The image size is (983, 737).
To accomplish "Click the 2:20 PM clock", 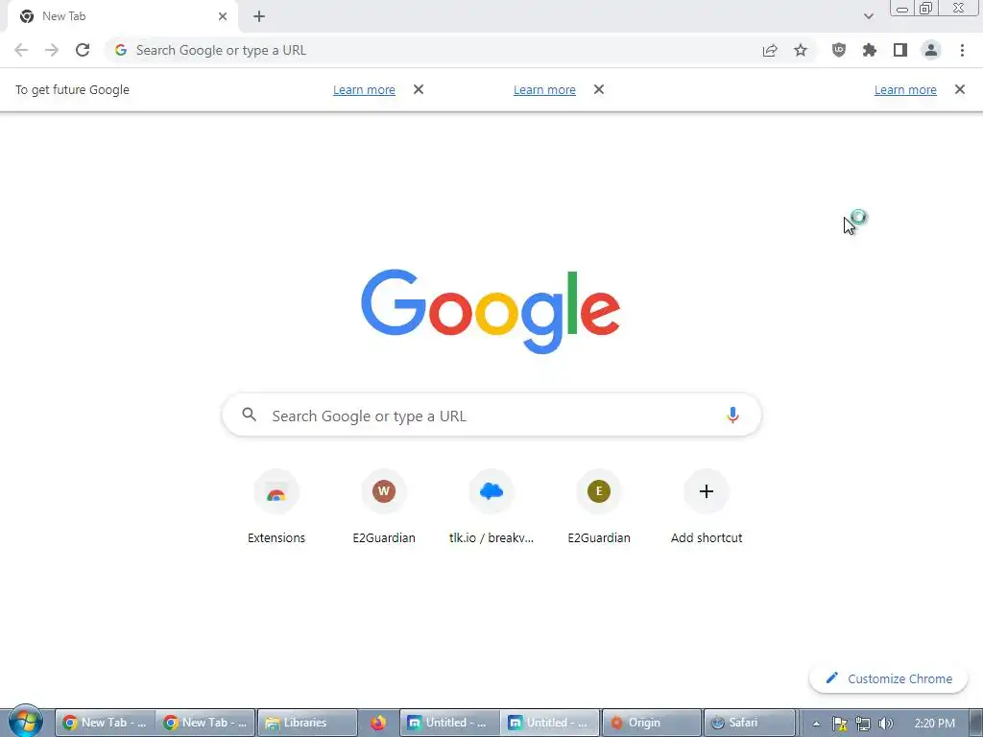I will 934,724.
